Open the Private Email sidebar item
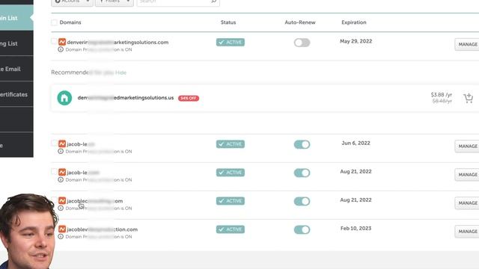 pyautogui.click(x=16, y=69)
